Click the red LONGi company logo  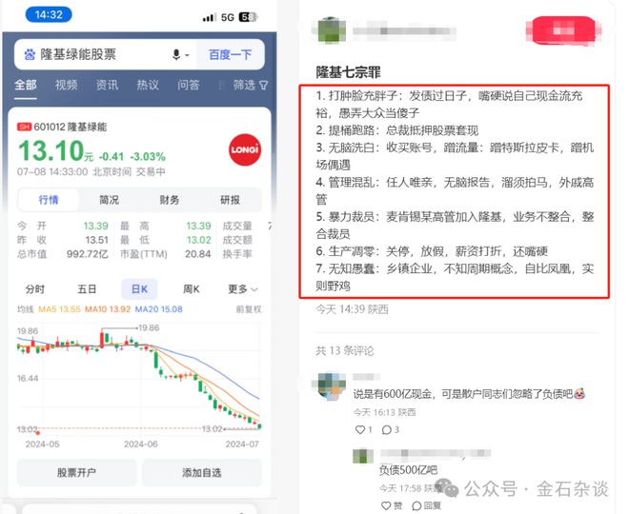(x=245, y=149)
